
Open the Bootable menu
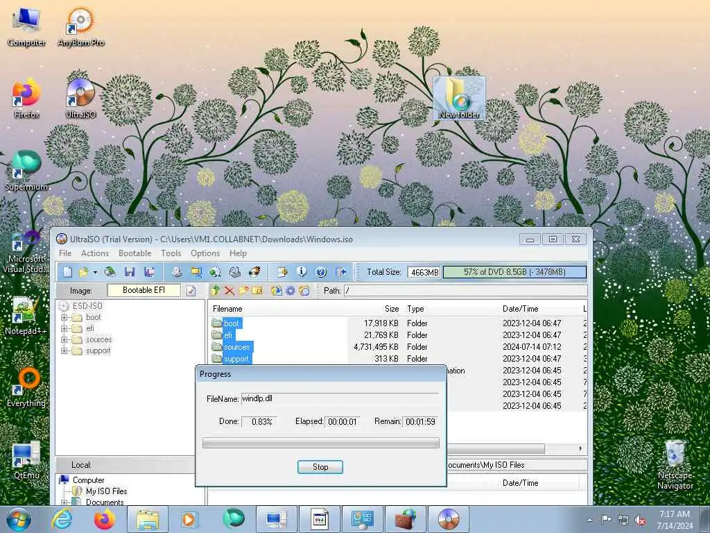point(135,253)
